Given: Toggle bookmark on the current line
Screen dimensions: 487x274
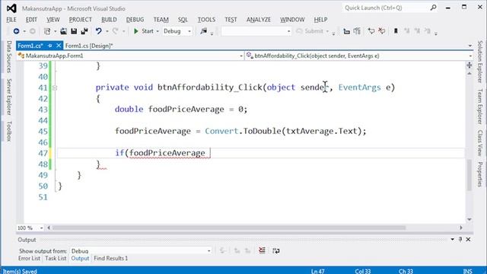Looking at the screenshot, I should point(396,31).
